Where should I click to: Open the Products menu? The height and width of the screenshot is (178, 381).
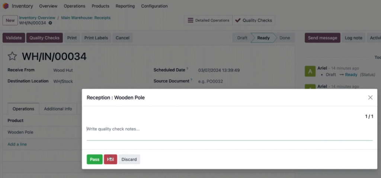[100, 6]
